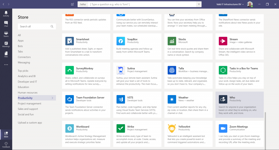
Task: Open the Human resources category
Action: [x=28, y=93]
